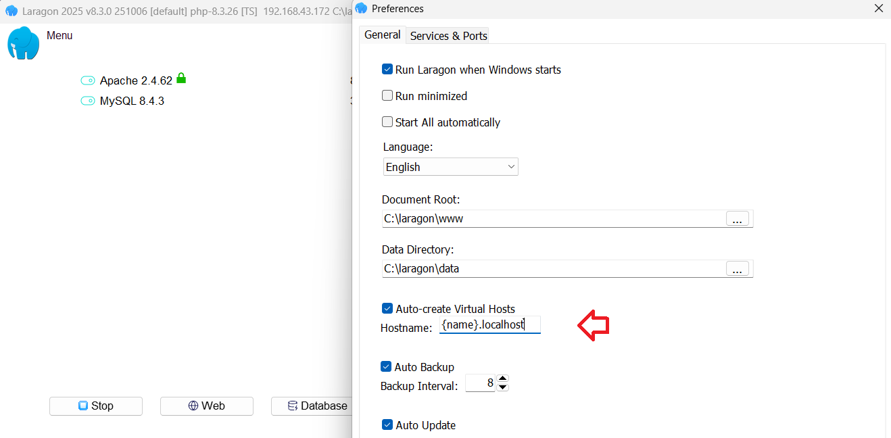Uncheck the Auto Backup option
This screenshot has width=891, height=438.
point(386,367)
